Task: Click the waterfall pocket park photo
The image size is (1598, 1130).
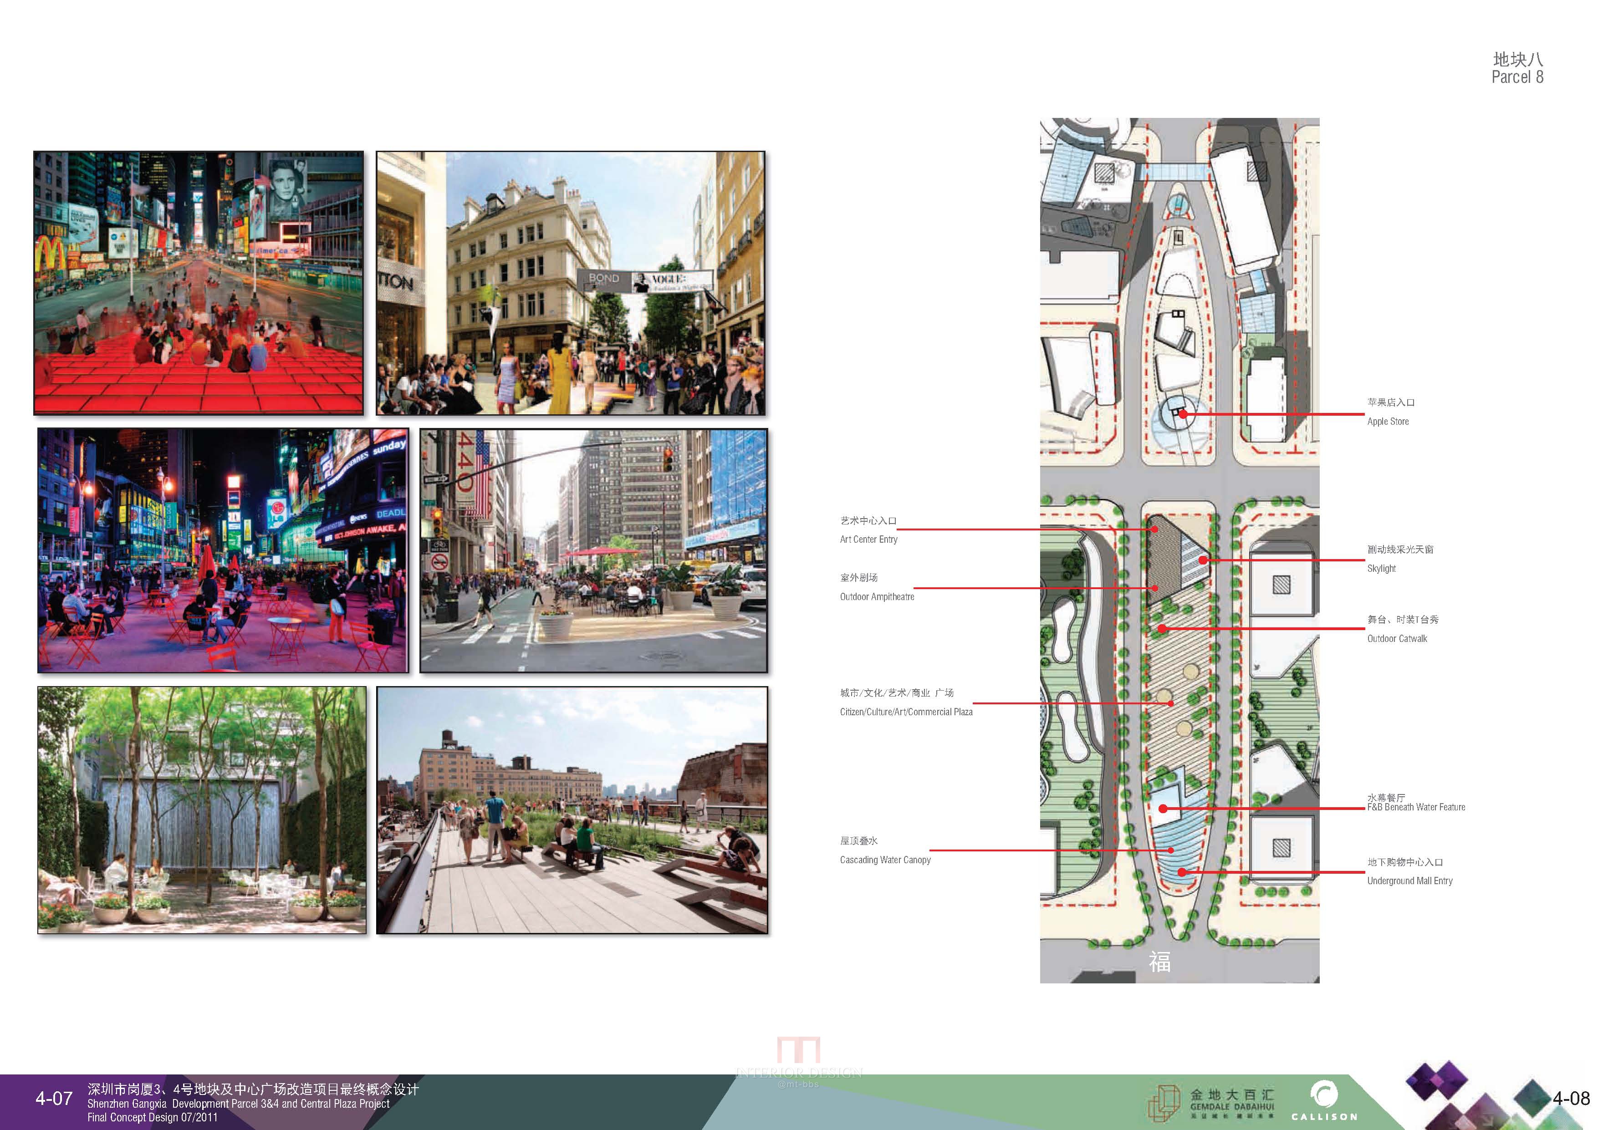Action: 202,810
